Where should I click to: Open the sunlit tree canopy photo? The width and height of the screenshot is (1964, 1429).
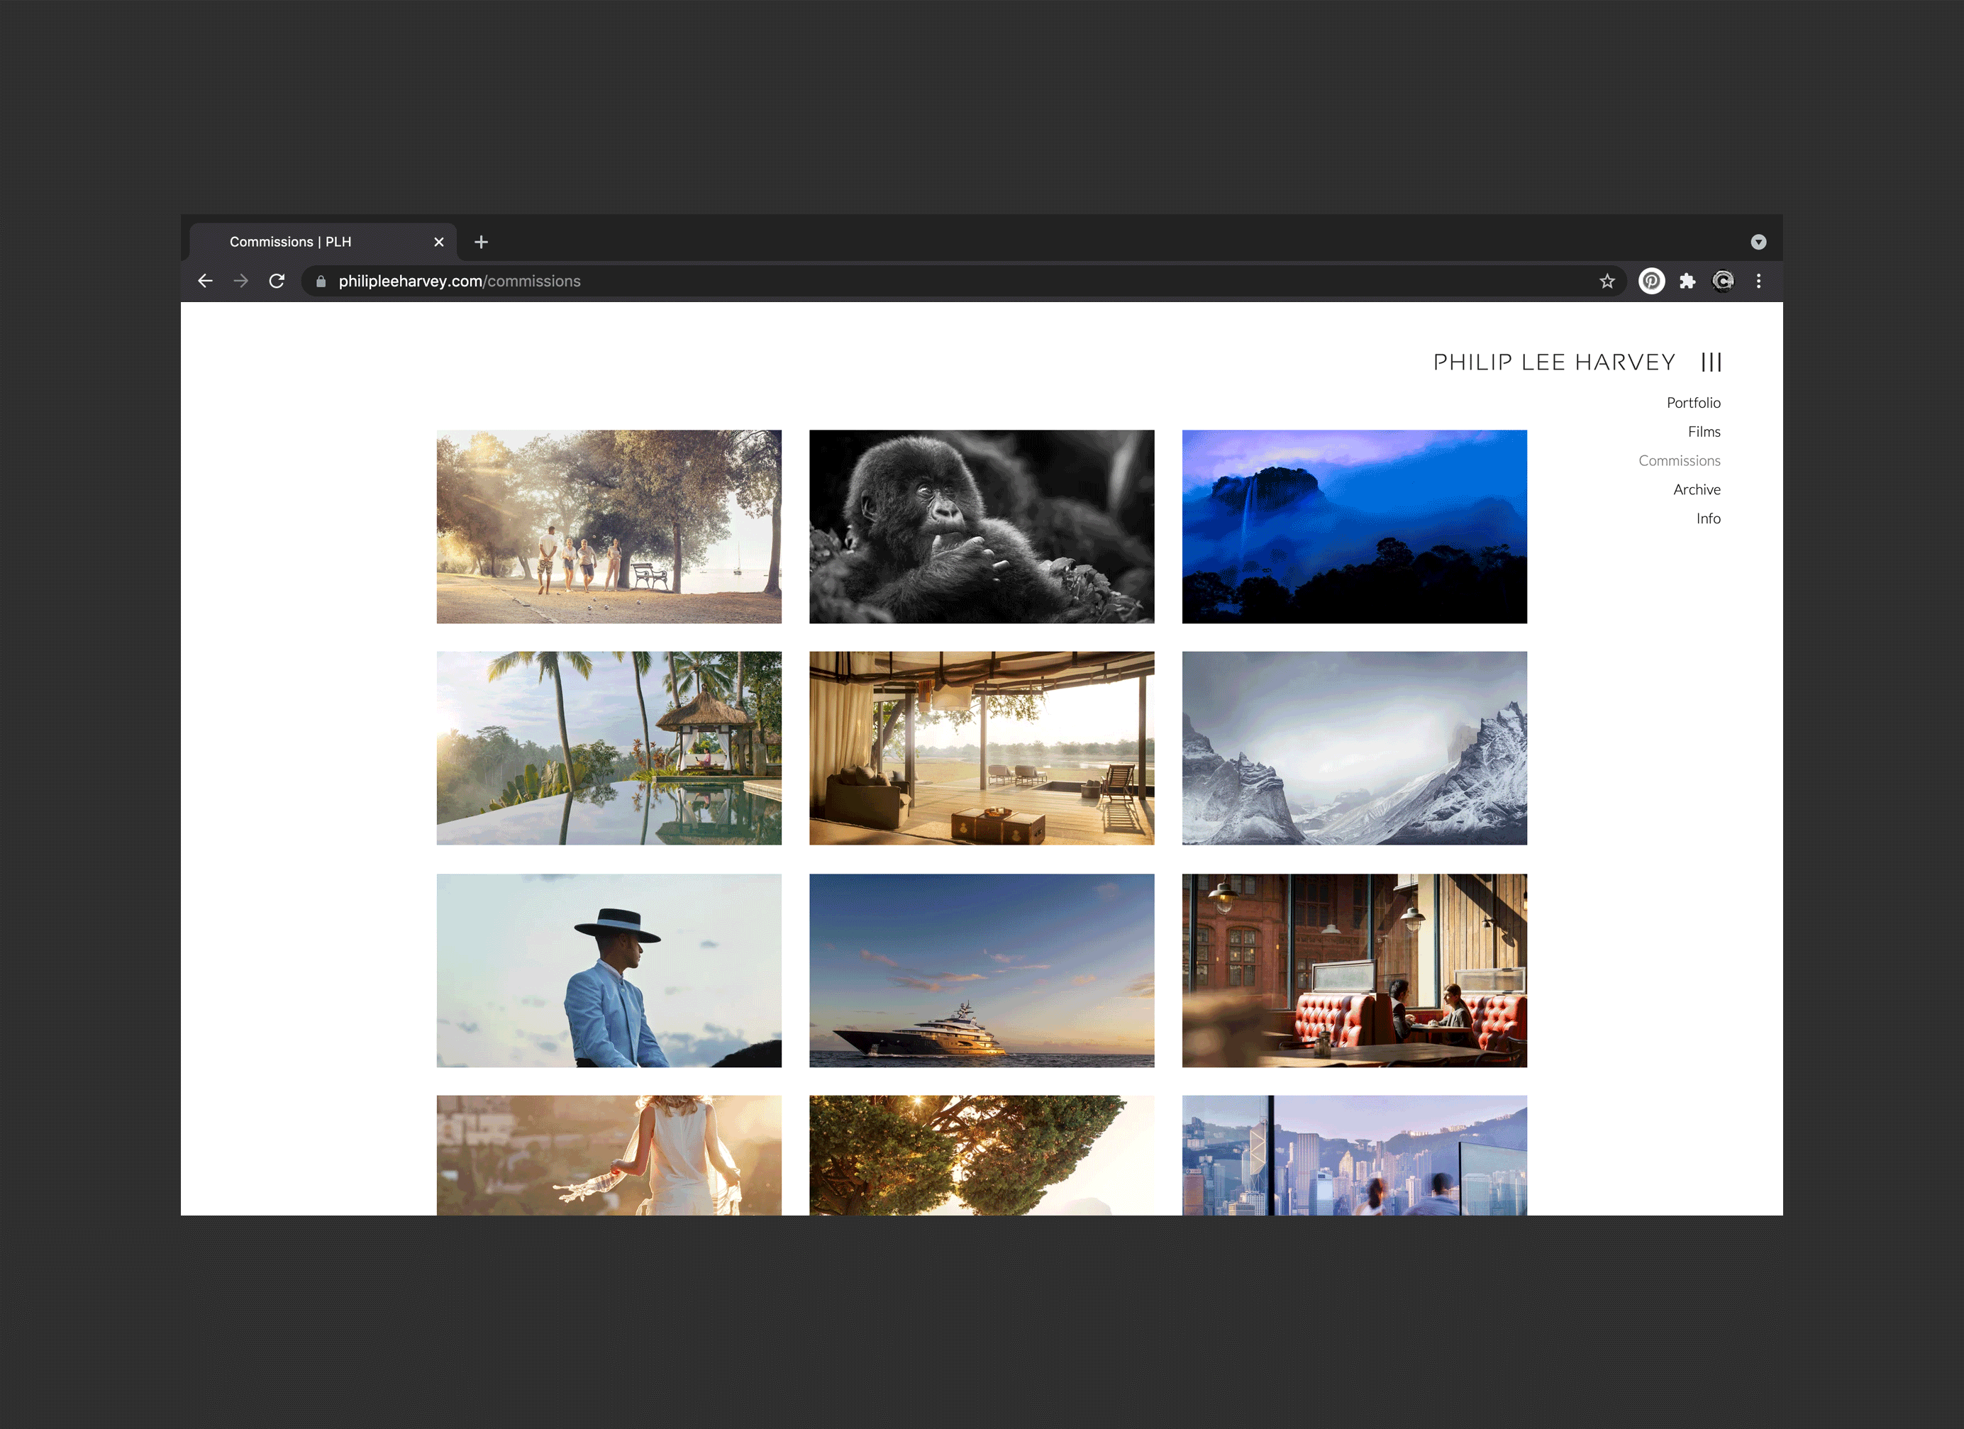point(981,1155)
